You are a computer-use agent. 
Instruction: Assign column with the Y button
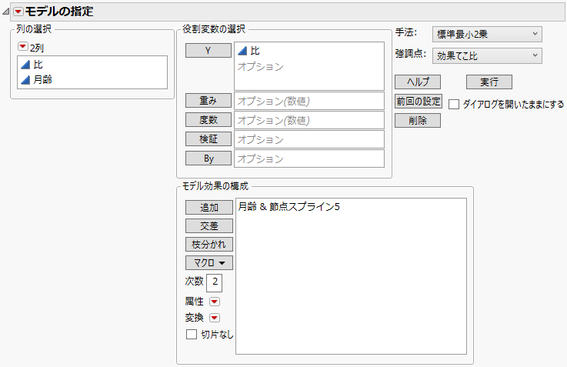(208, 50)
